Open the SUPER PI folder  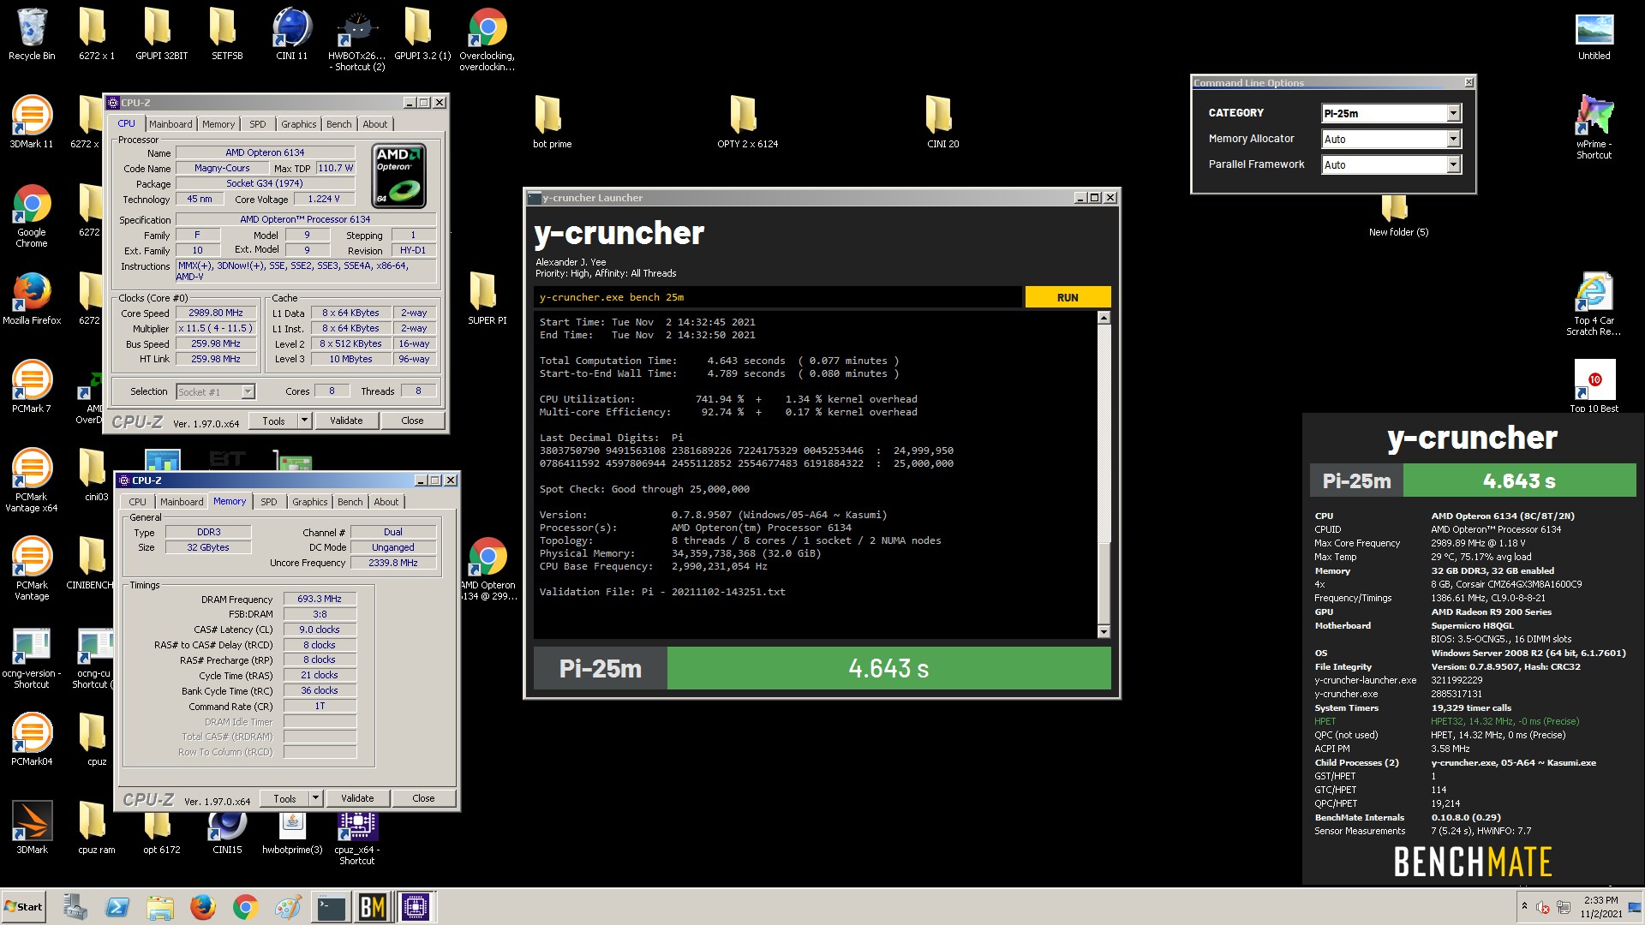click(x=487, y=299)
